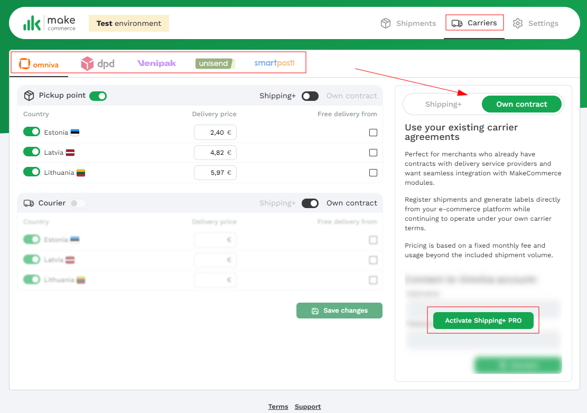587x413 pixels.
Task: Click the Shipments box icon
Action: 386,23
